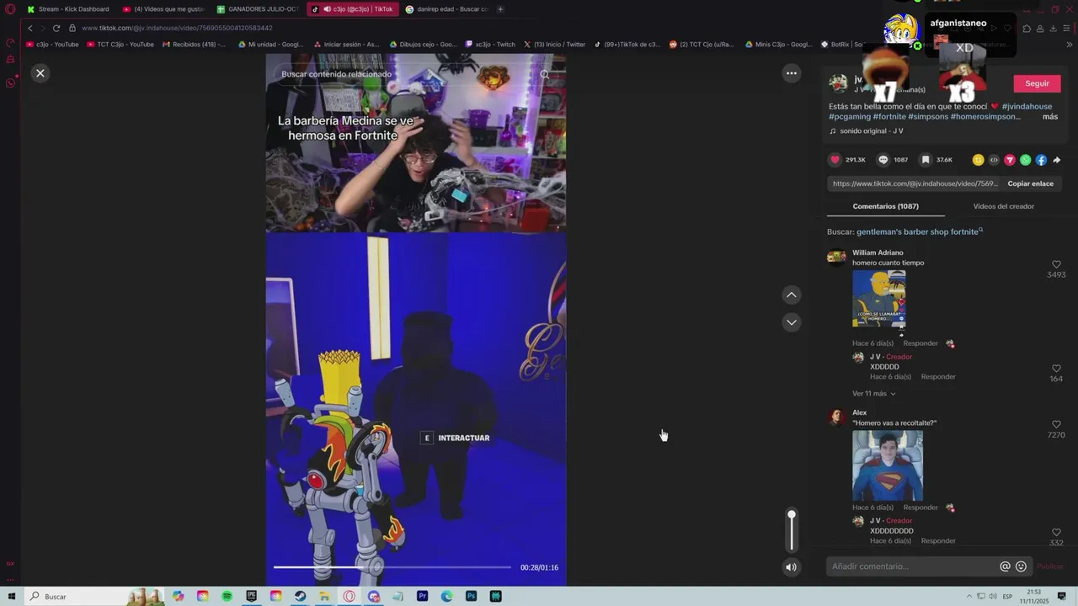The width and height of the screenshot is (1078, 606).
Task: Click the browser address bar URL
Action: (x=177, y=28)
